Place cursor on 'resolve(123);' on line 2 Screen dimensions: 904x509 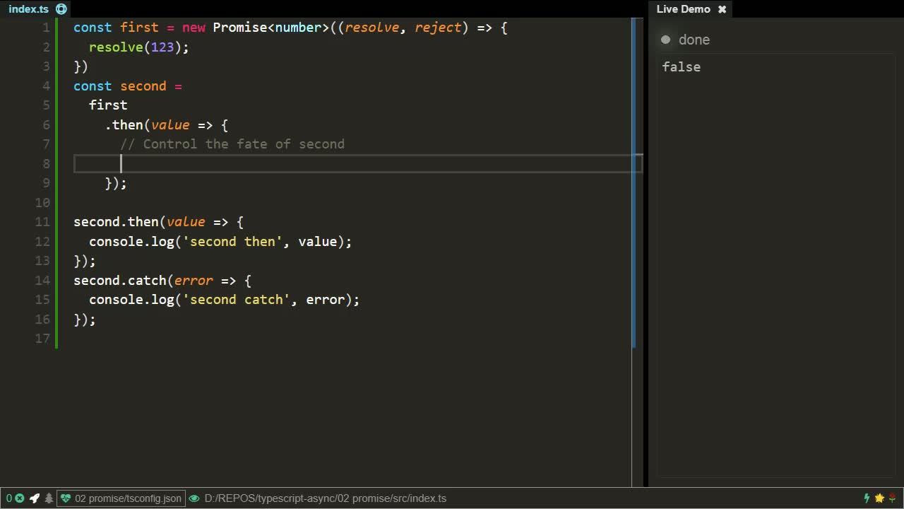(139, 47)
